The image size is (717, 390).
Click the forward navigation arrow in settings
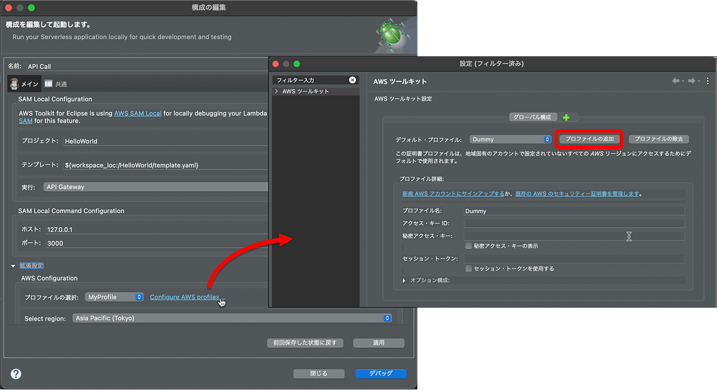pos(691,81)
